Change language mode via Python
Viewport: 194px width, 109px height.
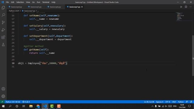[x=181, y=102]
